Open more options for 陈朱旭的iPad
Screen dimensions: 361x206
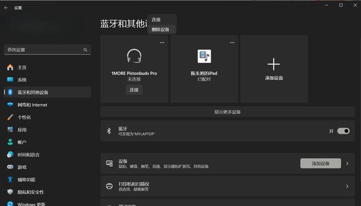click(232, 43)
